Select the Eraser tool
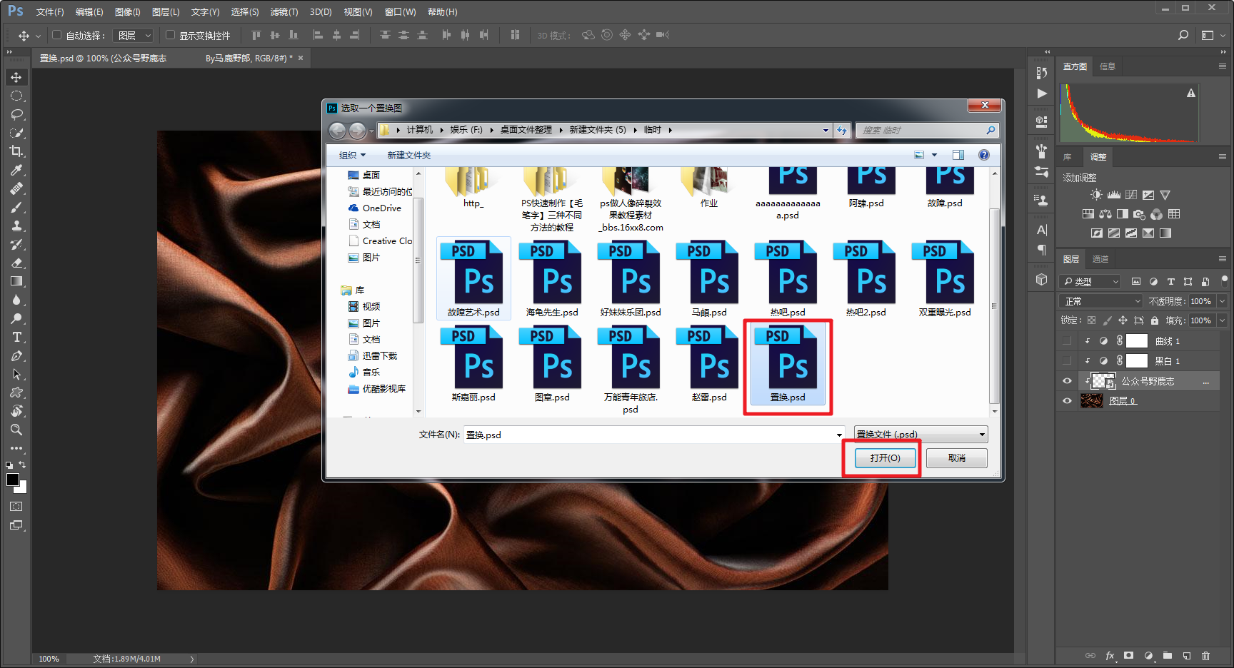This screenshot has width=1234, height=668. [x=16, y=263]
